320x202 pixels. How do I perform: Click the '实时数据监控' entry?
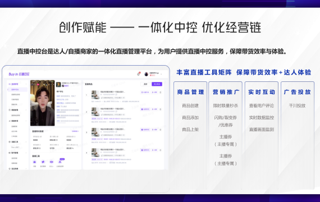[x=262, y=117]
